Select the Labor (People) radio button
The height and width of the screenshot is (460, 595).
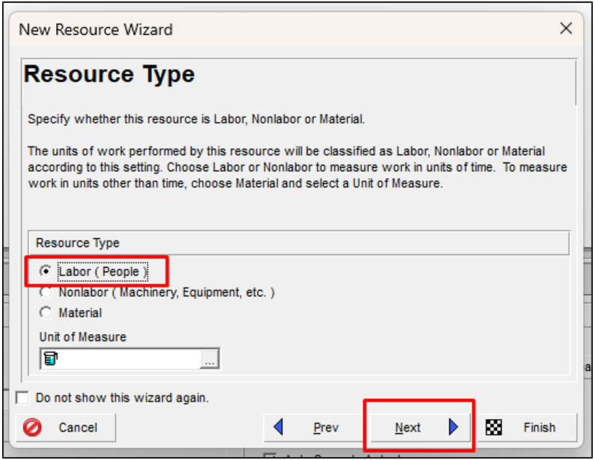(46, 272)
